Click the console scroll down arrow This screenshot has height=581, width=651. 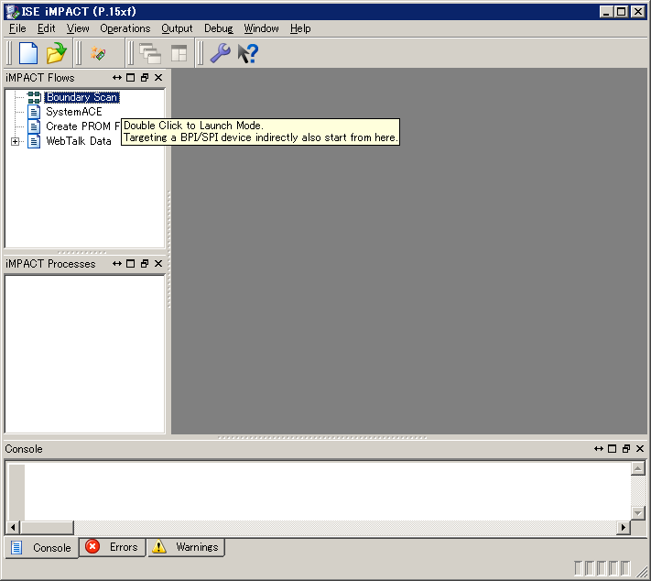[637, 513]
